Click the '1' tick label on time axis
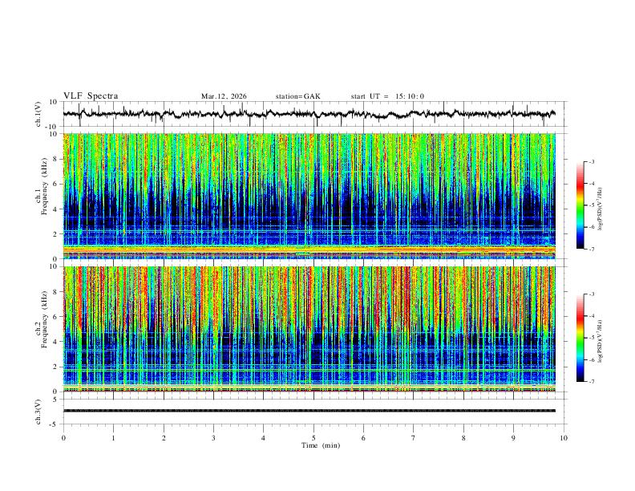 113,438
